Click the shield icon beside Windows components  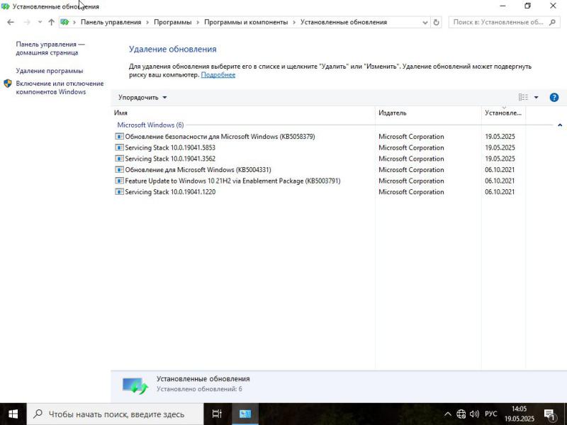[8, 84]
